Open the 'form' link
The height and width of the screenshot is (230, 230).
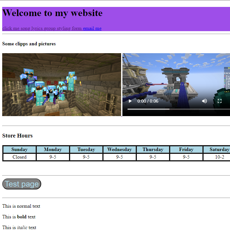pyautogui.click(x=76, y=28)
